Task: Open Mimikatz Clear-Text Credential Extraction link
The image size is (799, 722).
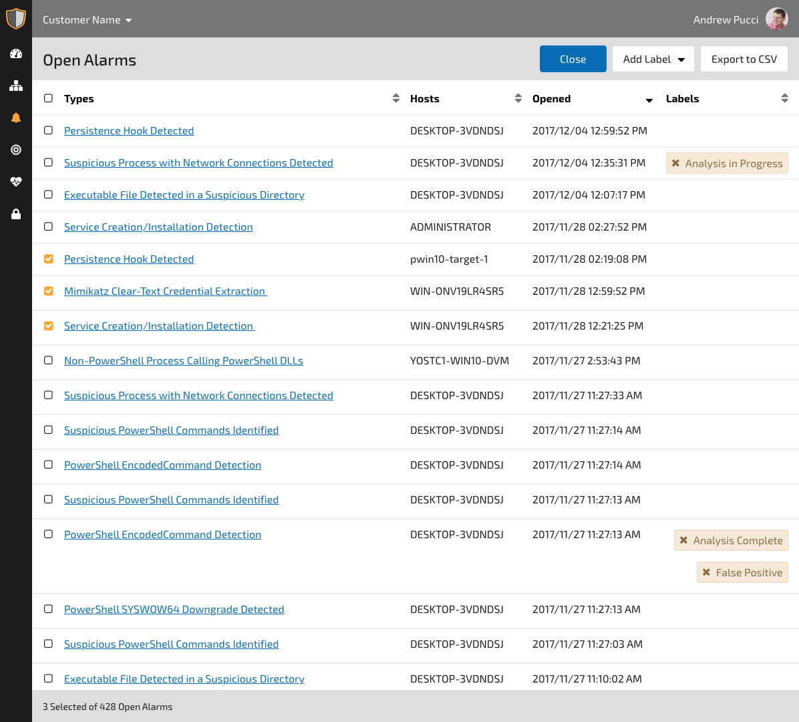Action: pyautogui.click(x=166, y=291)
